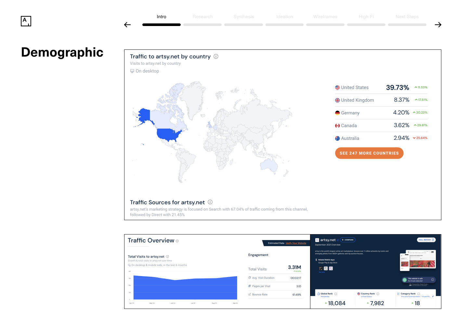Switch to the Intro tab
The height and width of the screenshot is (333, 468).
162,17
